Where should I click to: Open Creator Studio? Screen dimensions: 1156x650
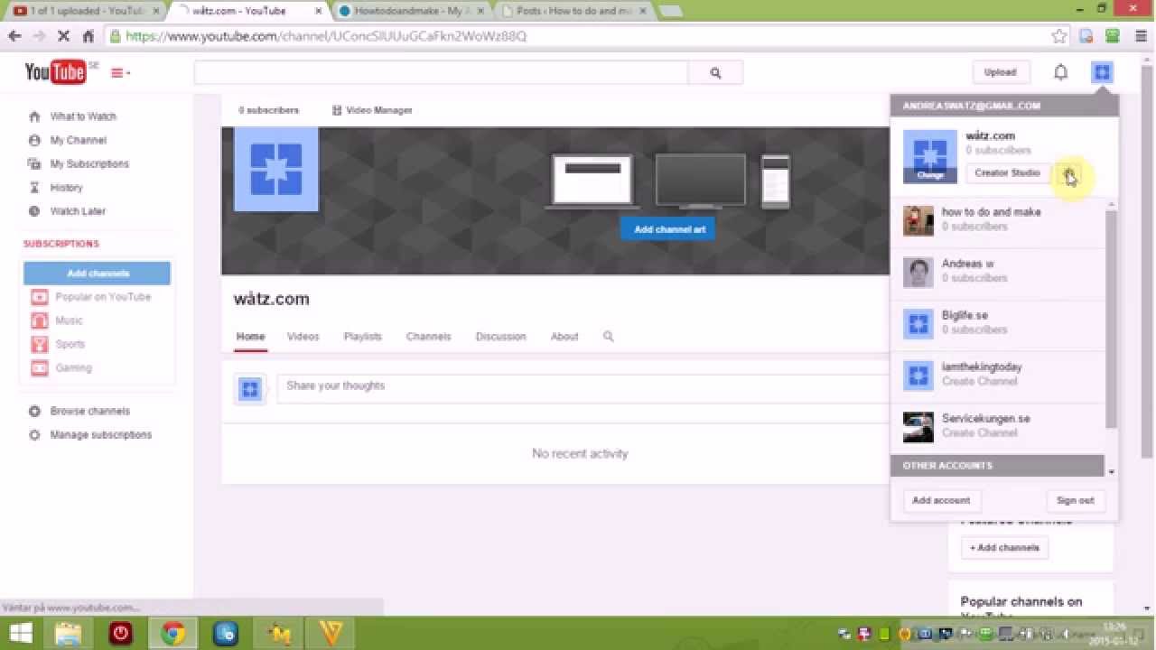[x=1007, y=173]
